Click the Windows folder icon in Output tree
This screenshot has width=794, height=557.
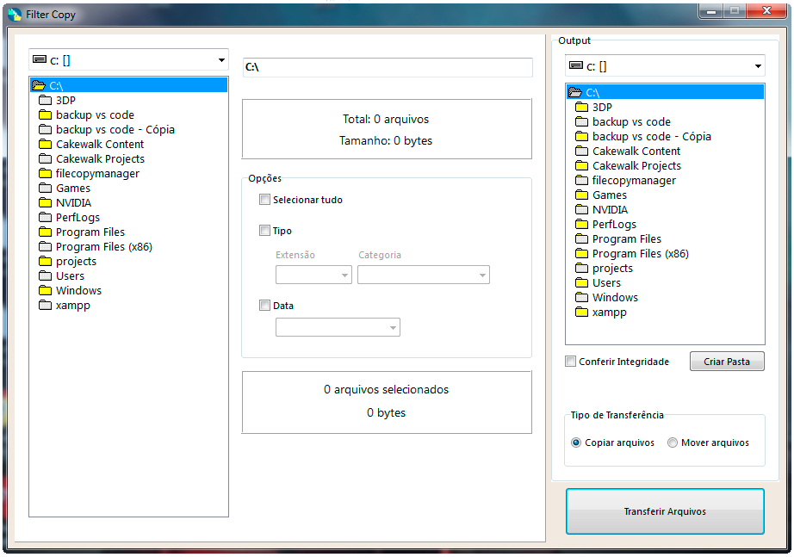click(582, 297)
